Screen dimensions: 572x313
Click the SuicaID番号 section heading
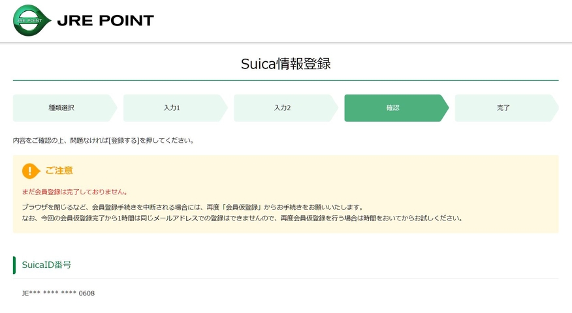(46, 265)
